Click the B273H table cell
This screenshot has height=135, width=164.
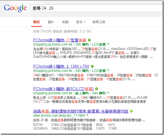38,125
